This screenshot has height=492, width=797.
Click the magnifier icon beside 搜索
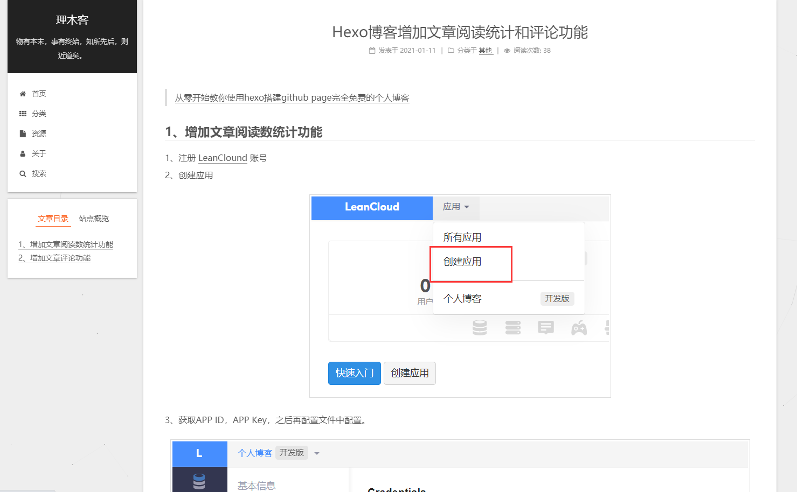[23, 173]
